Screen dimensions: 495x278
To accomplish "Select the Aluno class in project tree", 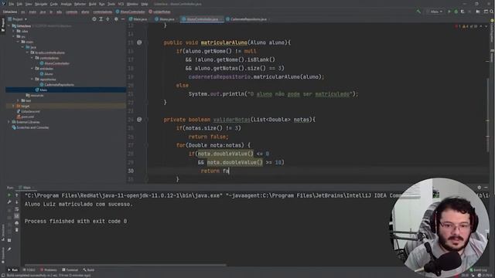I will [x=46, y=74].
